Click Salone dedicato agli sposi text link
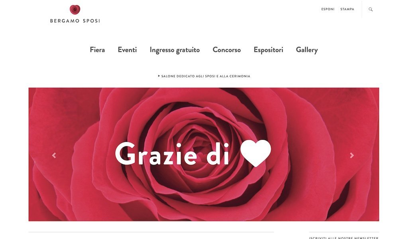408x239 pixels. tap(206, 76)
